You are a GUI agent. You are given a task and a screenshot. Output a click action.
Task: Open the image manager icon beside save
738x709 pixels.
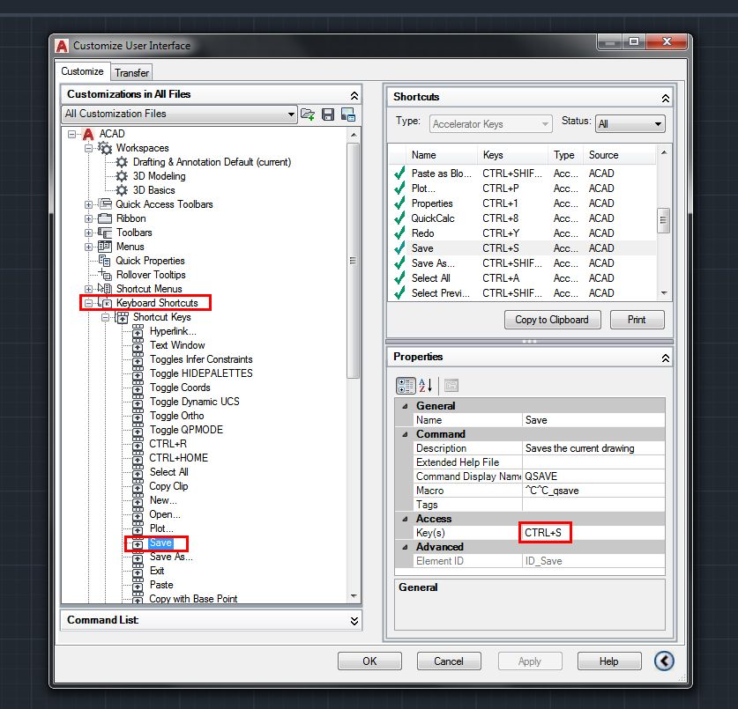(347, 114)
